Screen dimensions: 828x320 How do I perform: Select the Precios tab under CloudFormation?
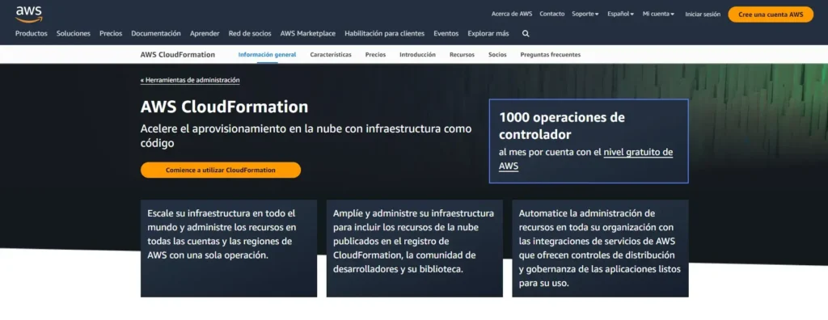click(375, 54)
